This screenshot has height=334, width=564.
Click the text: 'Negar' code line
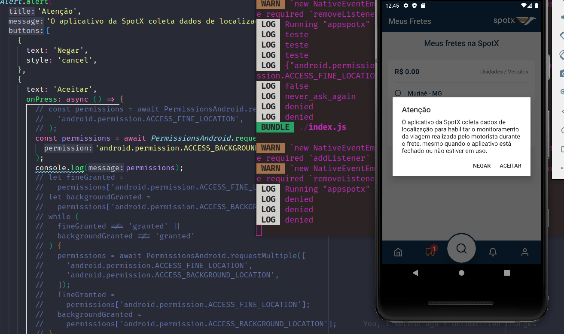[58, 50]
